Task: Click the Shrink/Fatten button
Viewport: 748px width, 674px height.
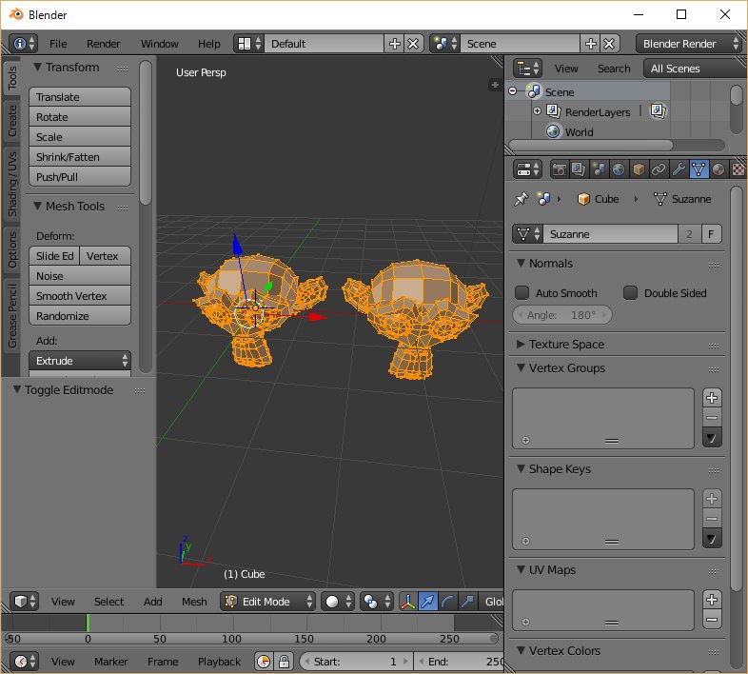Action: (x=80, y=157)
